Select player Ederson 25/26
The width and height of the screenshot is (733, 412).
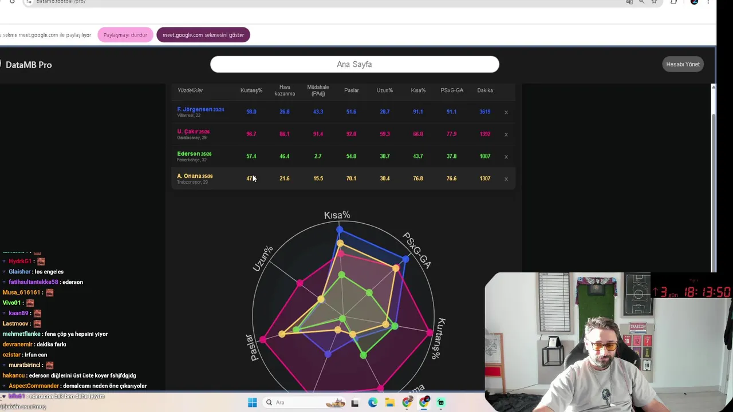[x=194, y=154]
